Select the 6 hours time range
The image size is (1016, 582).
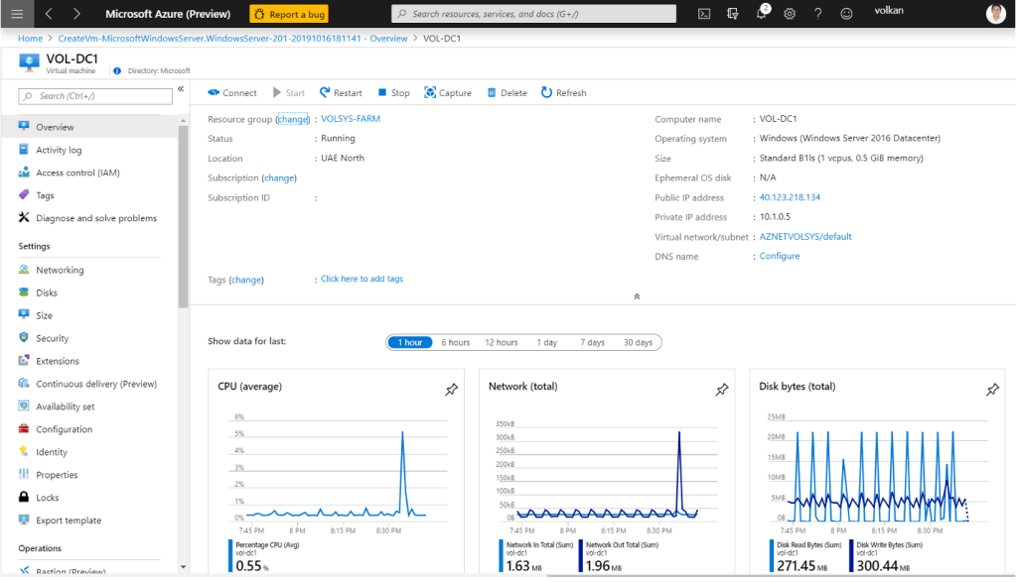pos(456,342)
